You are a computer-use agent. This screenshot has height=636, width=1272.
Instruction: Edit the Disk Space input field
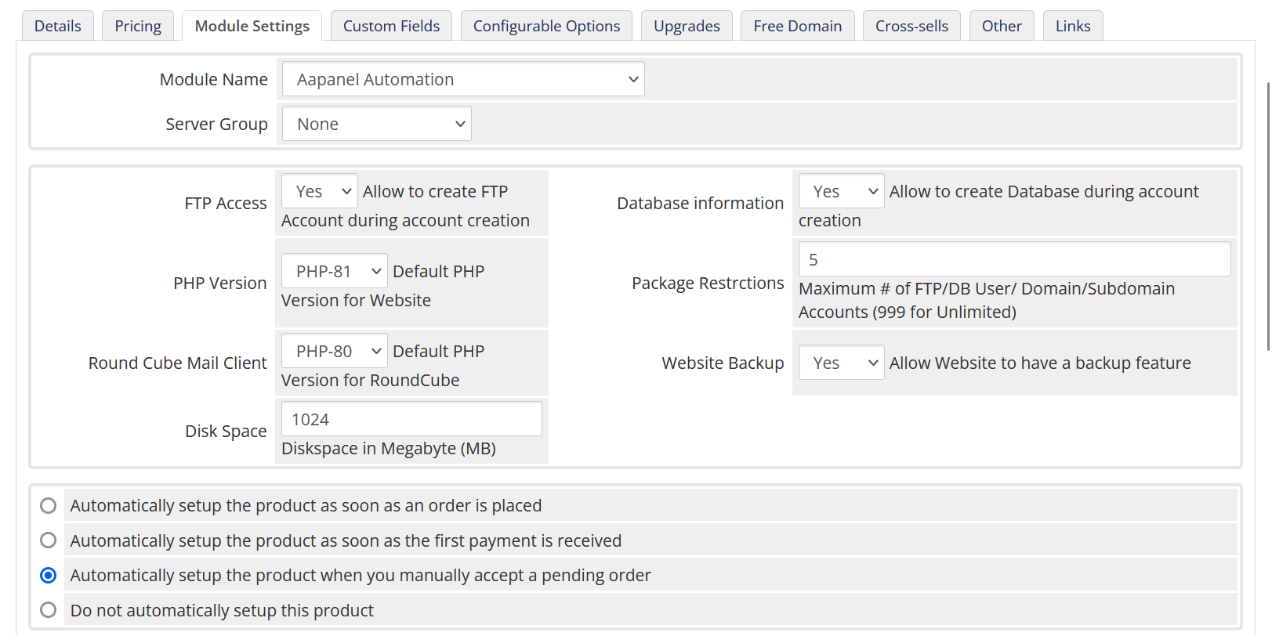(411, 419)
